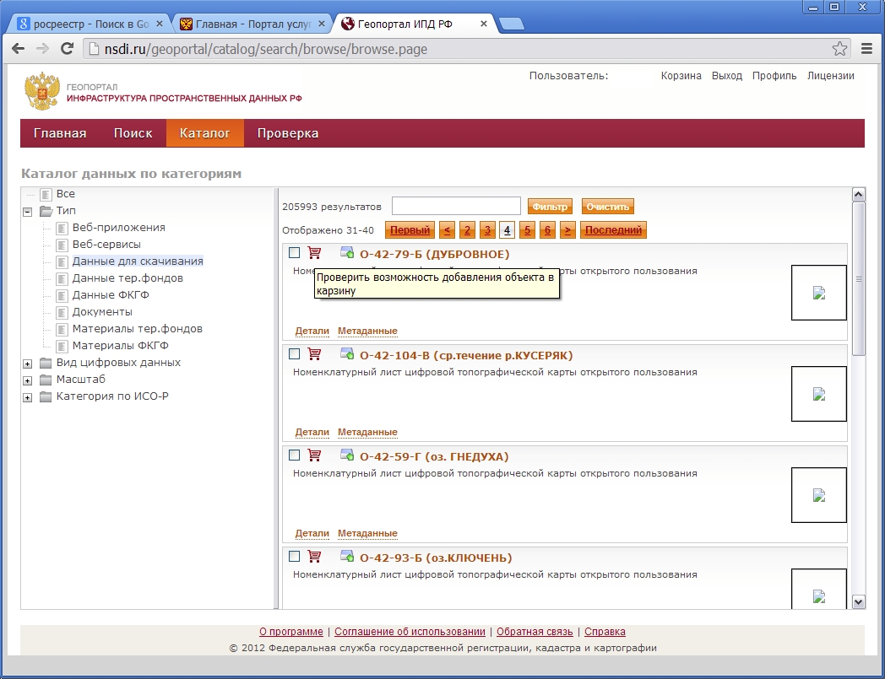Viewport: 885px width, 679px height.
Task: Switch to the Проверка navigation tab
Action: (288, 133)
